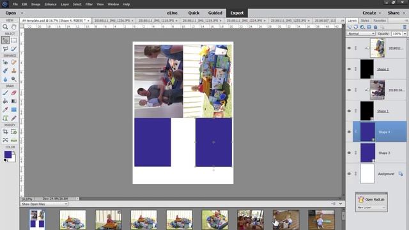Select the Crop tool
409x230 pixels.
5,132
